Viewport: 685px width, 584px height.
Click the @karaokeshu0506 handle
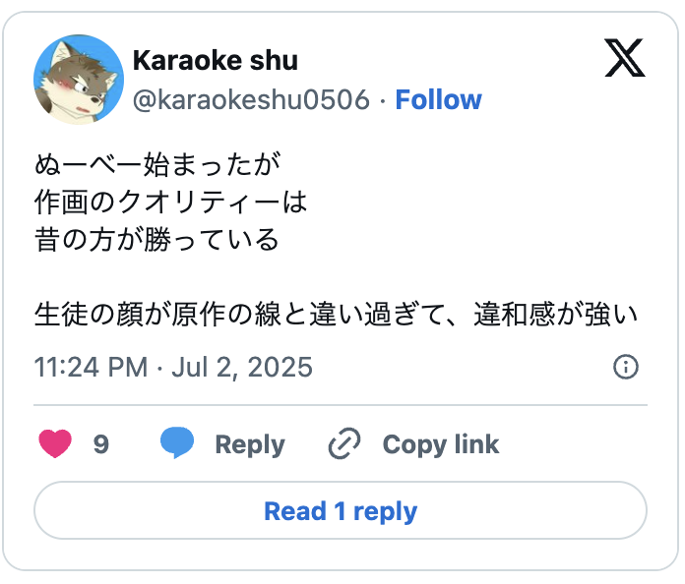(x=251, y=100)
